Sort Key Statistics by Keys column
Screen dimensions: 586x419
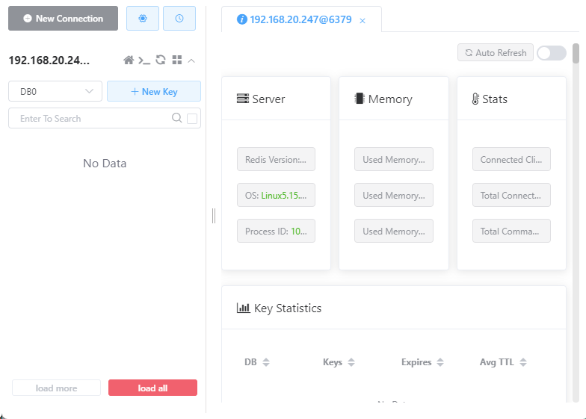pyautogui.click(x=339, y=361)
